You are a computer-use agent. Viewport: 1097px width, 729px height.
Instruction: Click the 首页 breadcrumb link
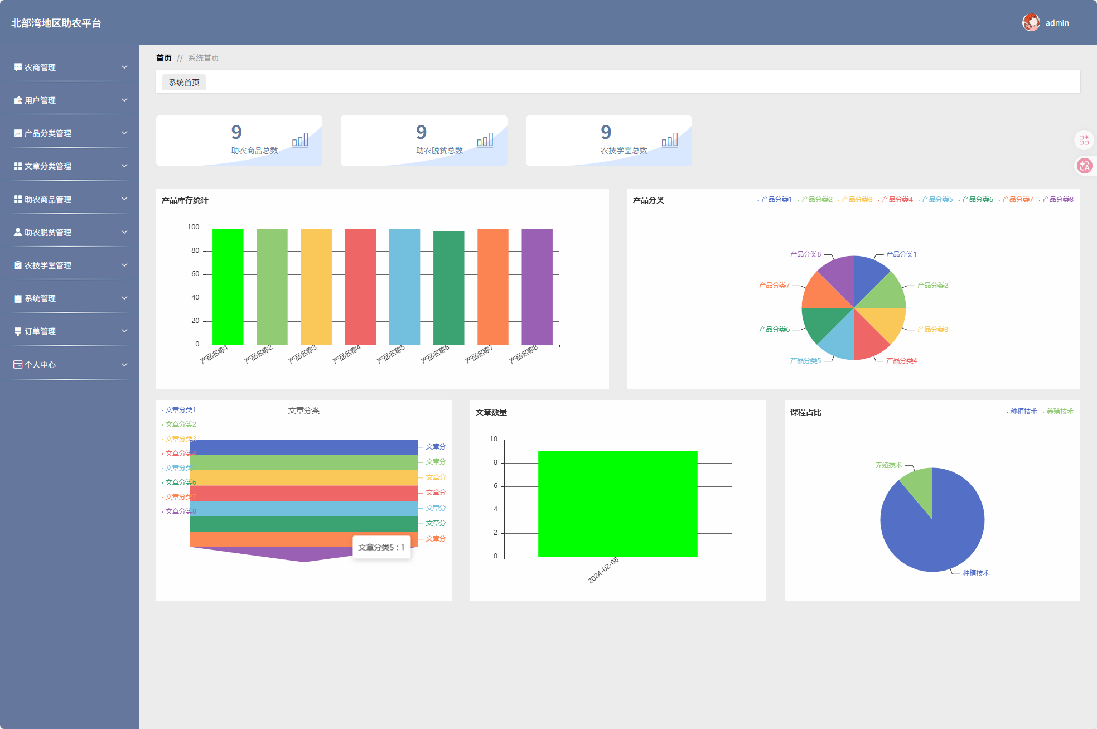point(164,58)
